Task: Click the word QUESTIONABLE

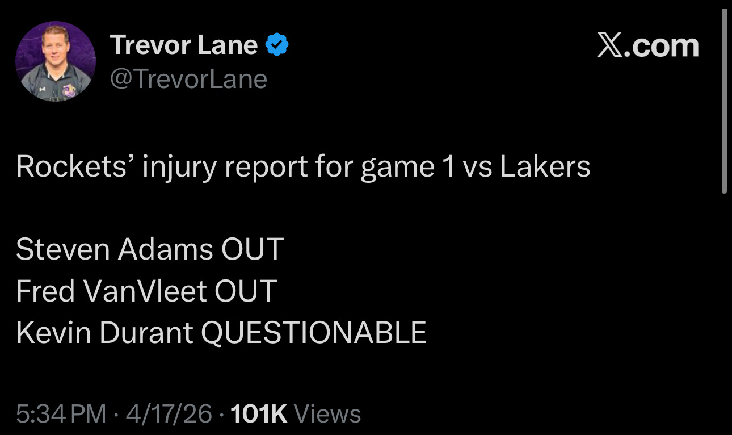Action: [x=314, y=332]
